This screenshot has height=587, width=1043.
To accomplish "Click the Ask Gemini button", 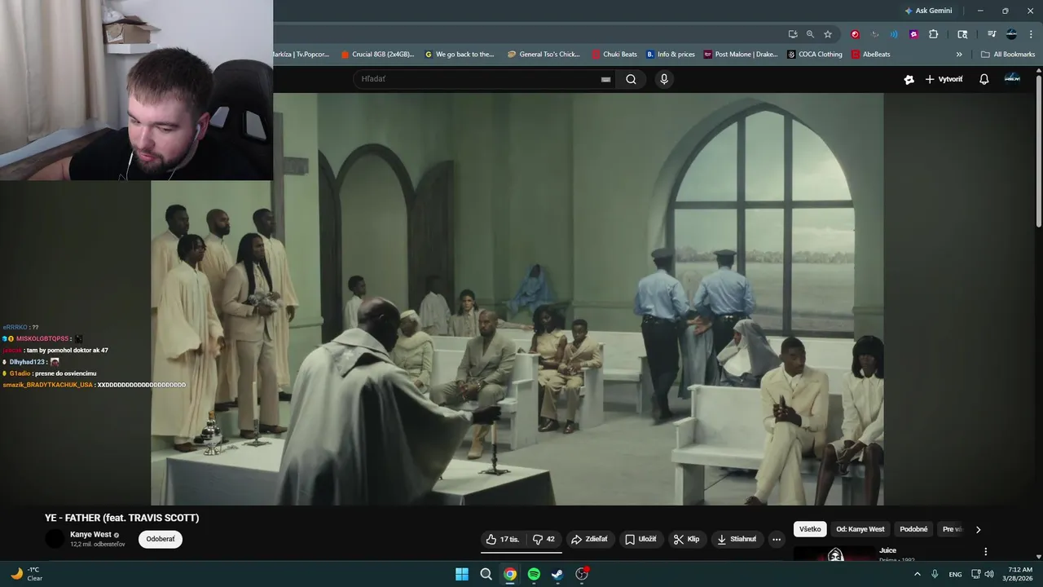I will tap(928, 11).
